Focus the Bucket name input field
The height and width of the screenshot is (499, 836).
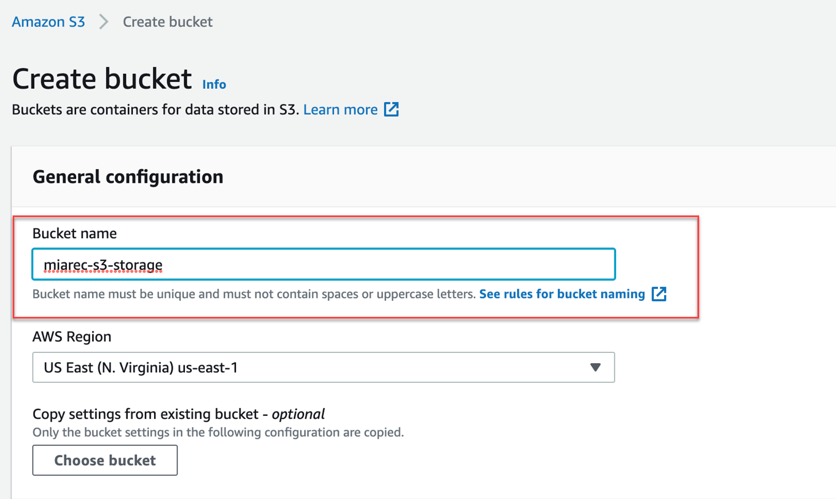tap(324, 264)
